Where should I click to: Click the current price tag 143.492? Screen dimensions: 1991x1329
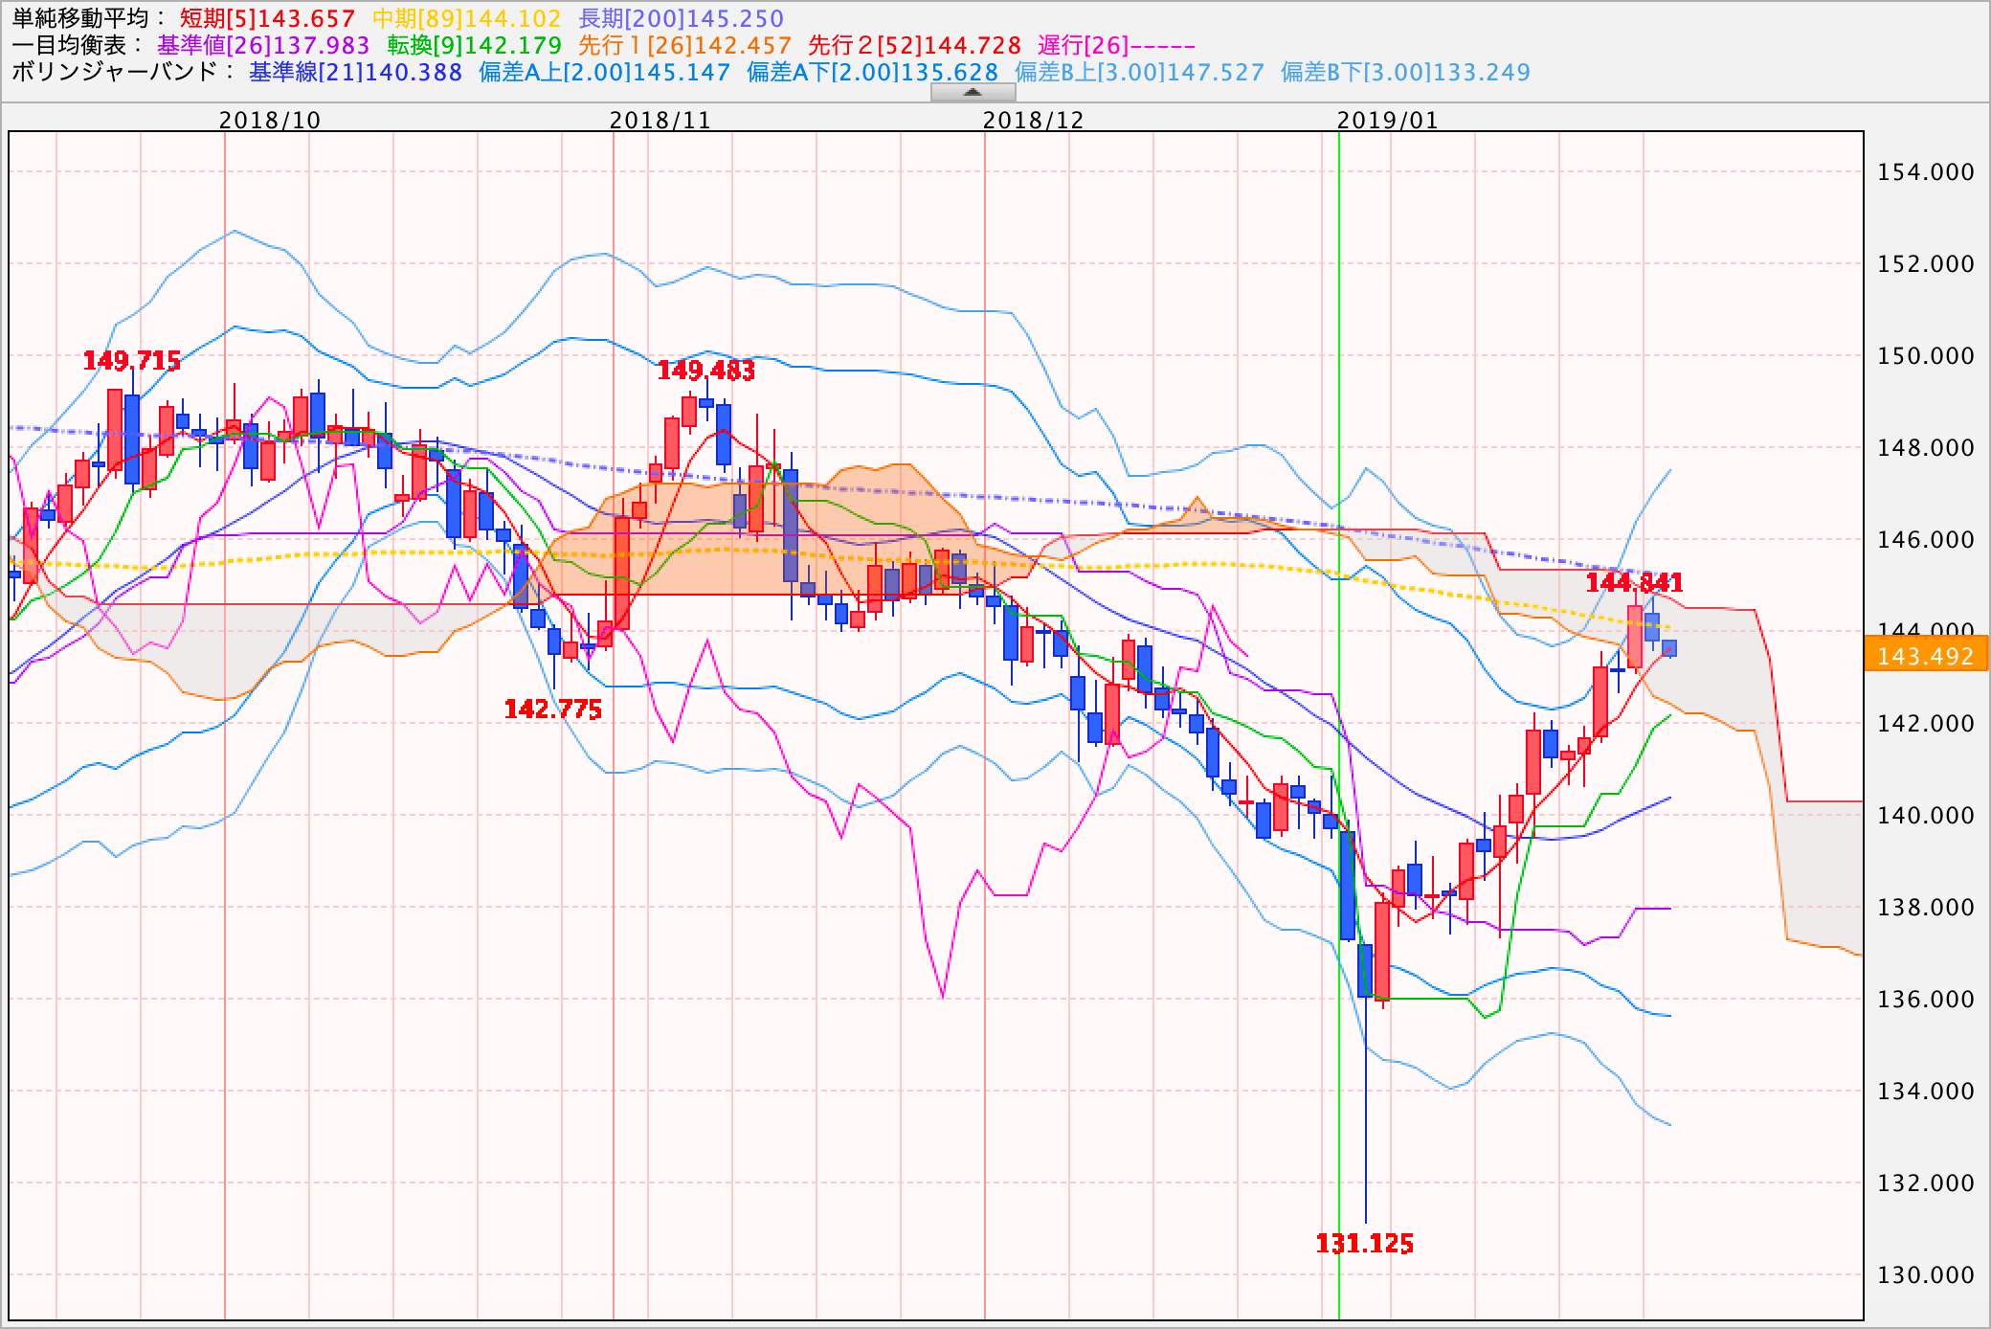coord(1926,656)
